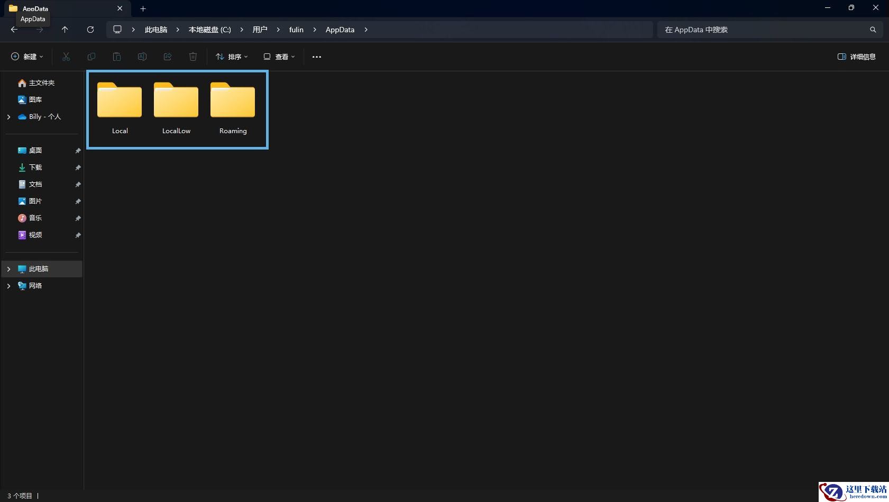Click the Delete trash can icon
The width and height of the screenshot is (889, 502).
tap(193, 57)
